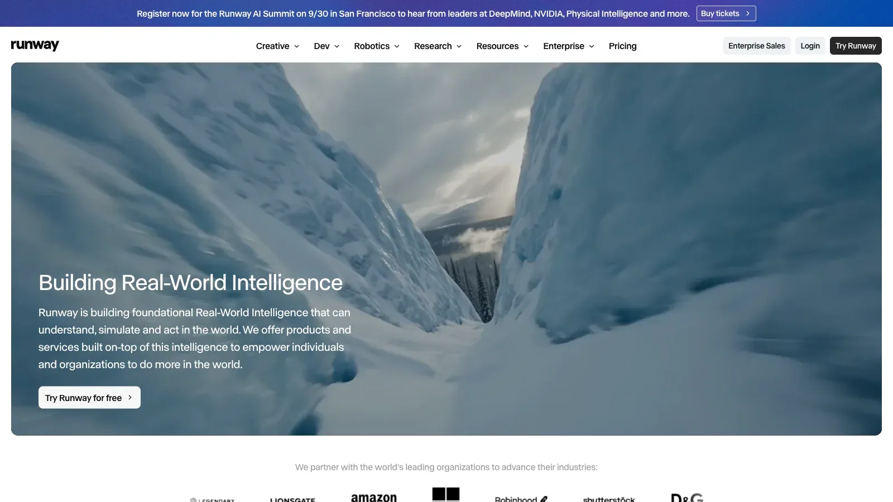Expand the Resources menu
Viewport: 893px width, 502px height.
(502, 46)
